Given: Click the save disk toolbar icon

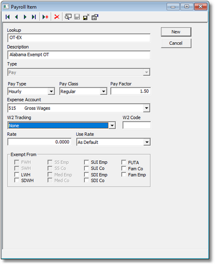Looking at the screenshot, I should pyautogui.click(x=77, y=17).
